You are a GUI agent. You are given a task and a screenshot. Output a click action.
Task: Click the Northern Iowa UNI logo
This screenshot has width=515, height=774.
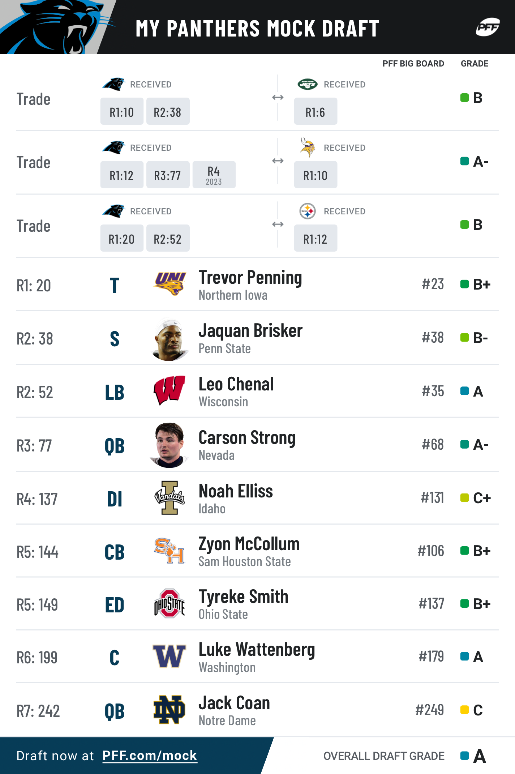169,284
